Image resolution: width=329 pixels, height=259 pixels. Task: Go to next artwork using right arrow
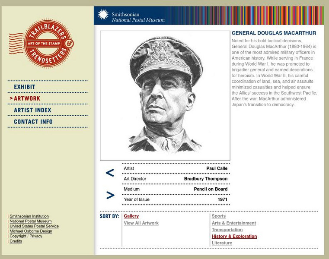(x=110, y=195)
